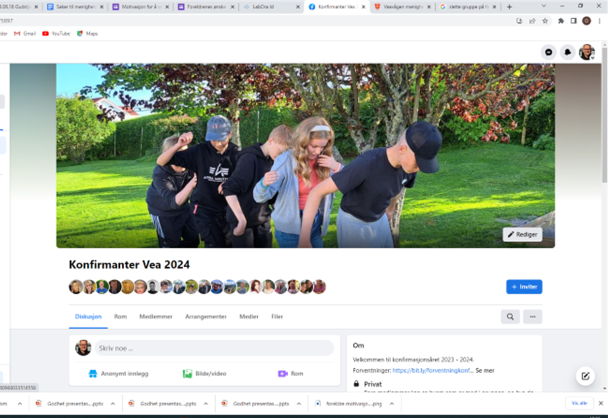Open the foreldre motivasjo png download
Screen dimensions: 608x418
click(x=349, y=403)
